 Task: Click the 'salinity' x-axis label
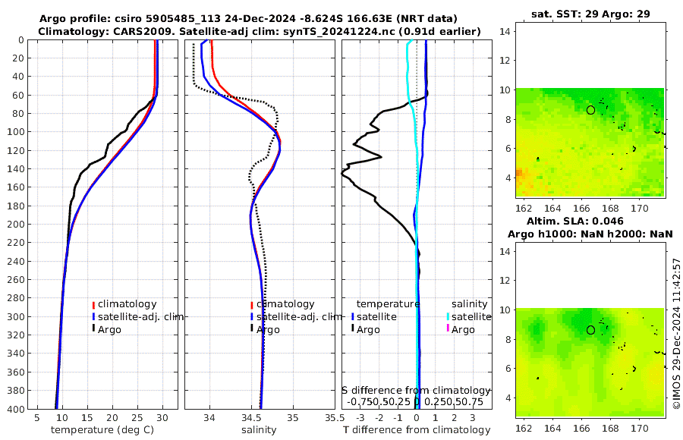(260, 430)
